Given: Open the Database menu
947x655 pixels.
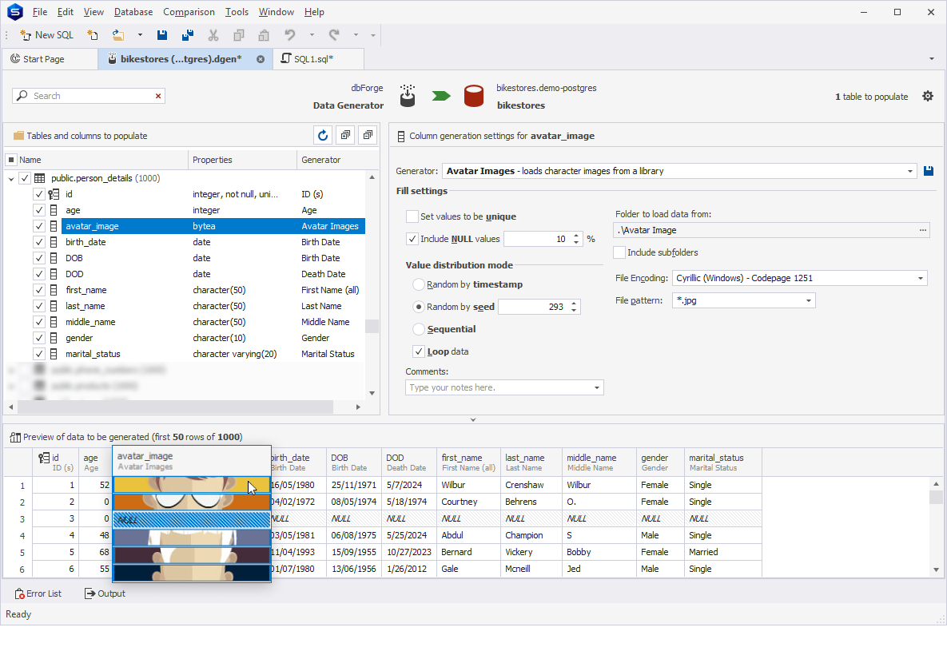Looking at the screenshot, I should tap(133, 12).
